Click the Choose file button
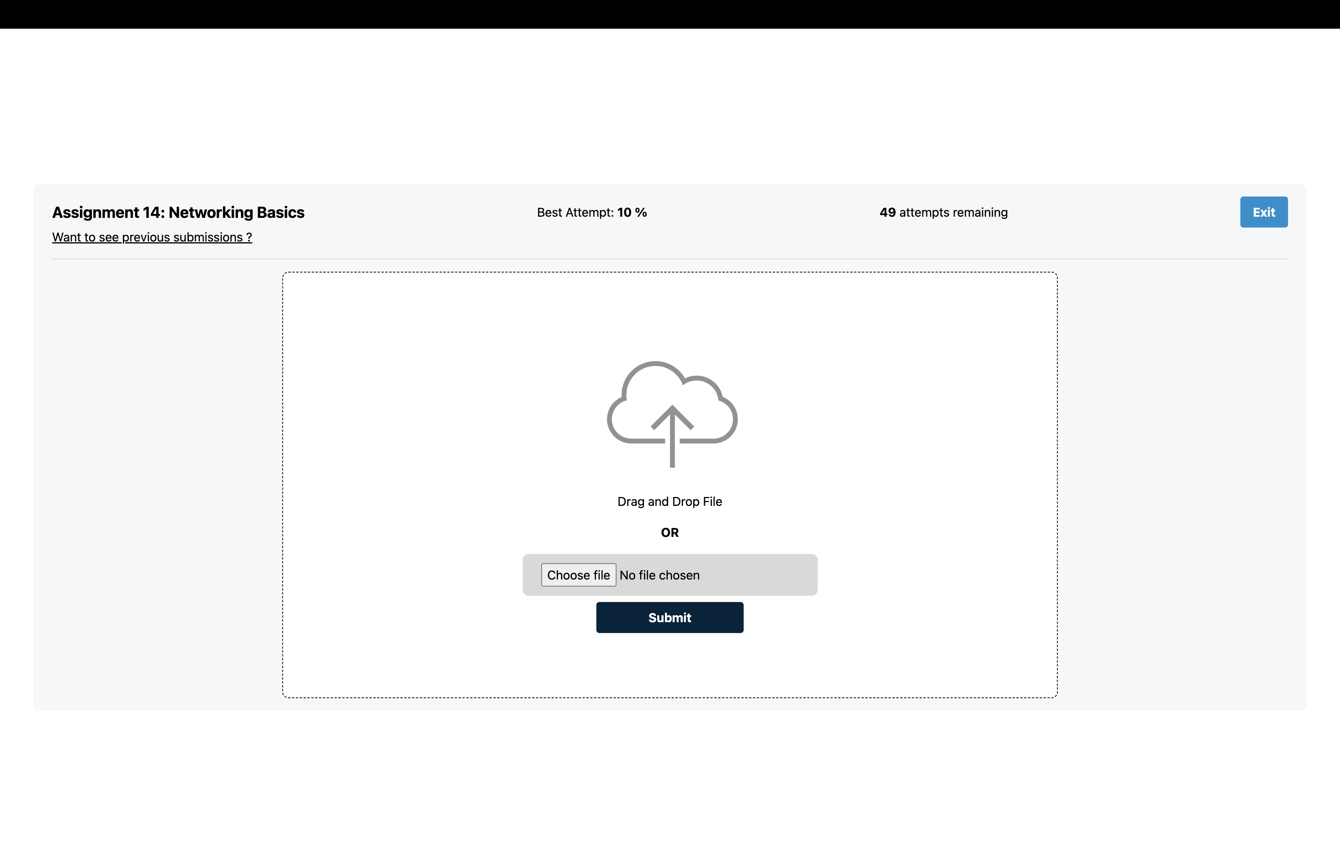This screenshot has height=866, width=1340. pyautogui.click(x=578, y=575)
